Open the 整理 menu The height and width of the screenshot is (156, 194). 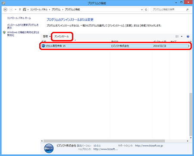(47, 37)
